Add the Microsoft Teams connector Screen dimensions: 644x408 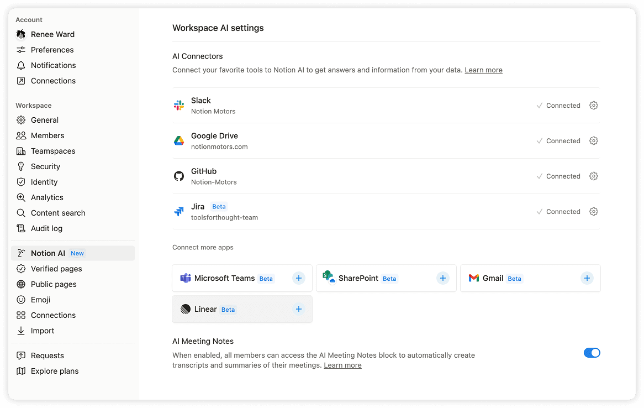299,278
